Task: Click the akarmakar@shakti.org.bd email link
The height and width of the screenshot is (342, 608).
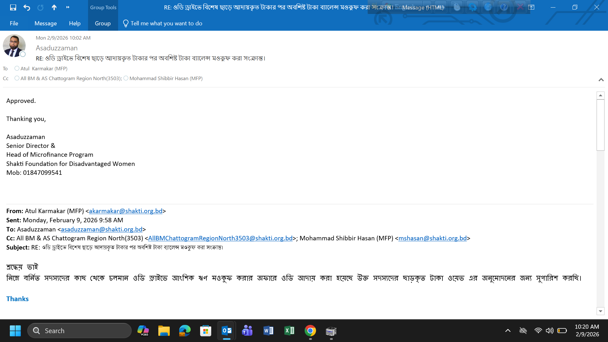Action: (125, 211)
